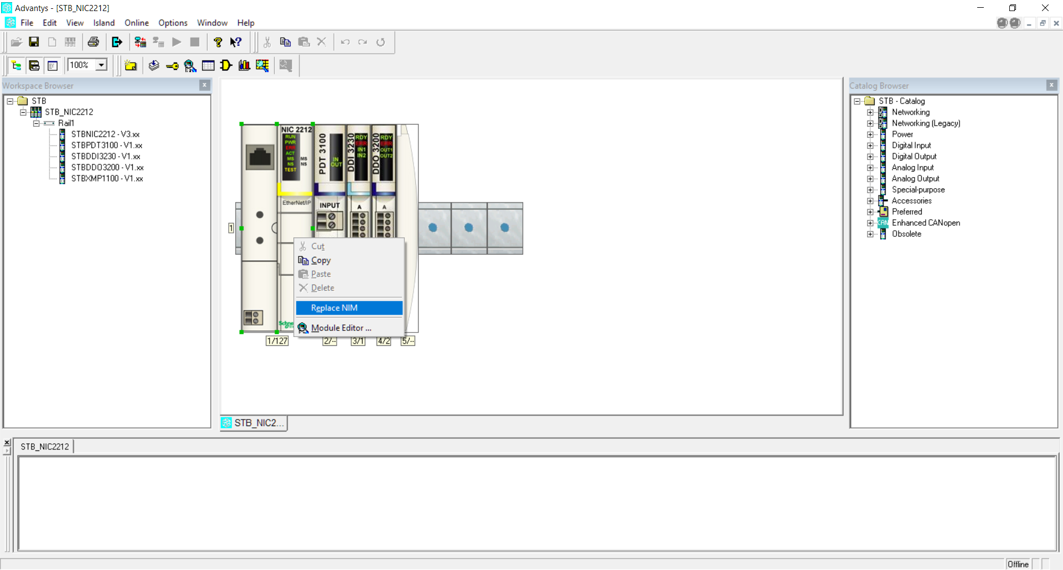
Task: Expand the Power catalog category
Action: pyautogui.click(x=870, y=134)
